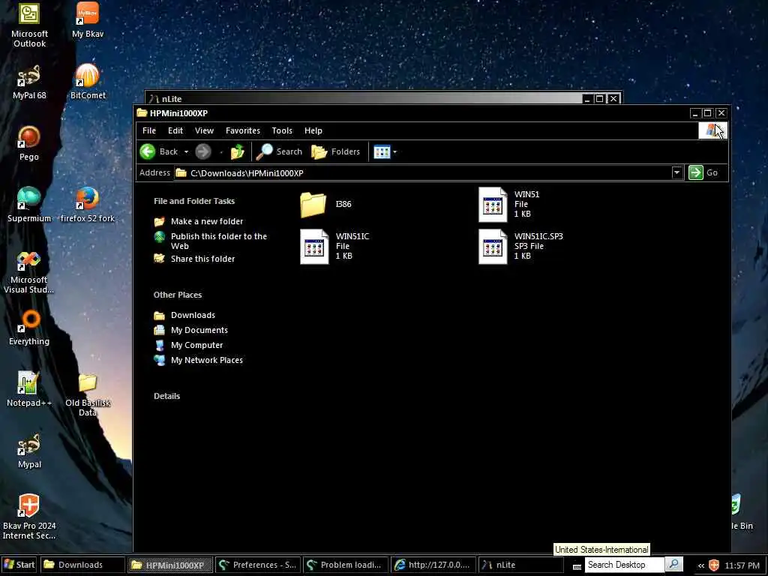Expand the Views dropdown arrow
The width and height of the screenshot is (768, 576).
394,151
